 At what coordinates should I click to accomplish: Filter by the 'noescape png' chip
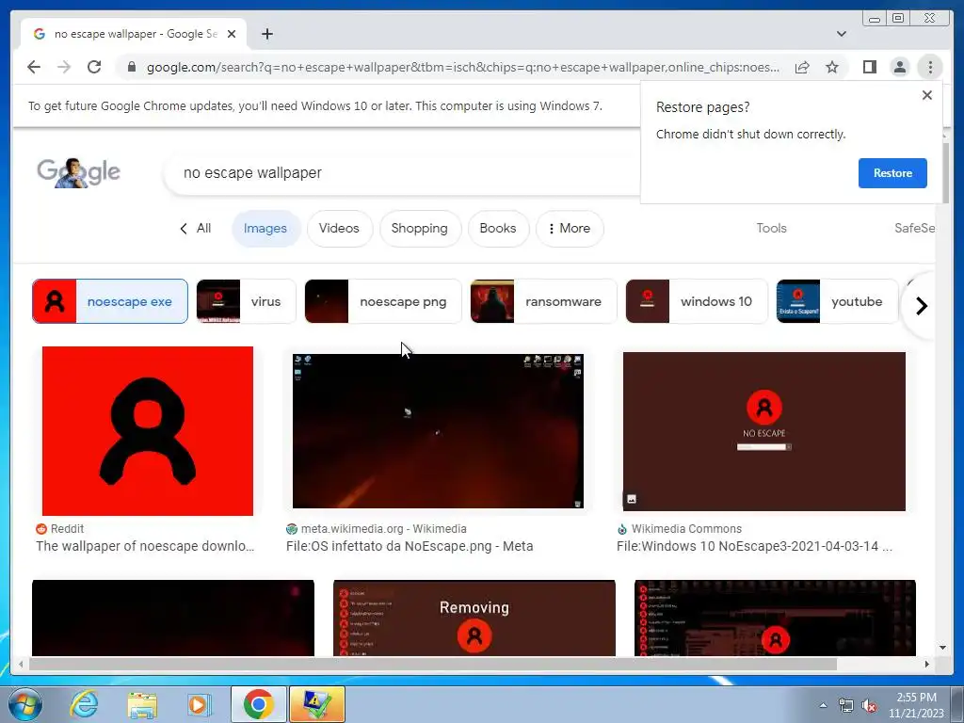[383, 301]
